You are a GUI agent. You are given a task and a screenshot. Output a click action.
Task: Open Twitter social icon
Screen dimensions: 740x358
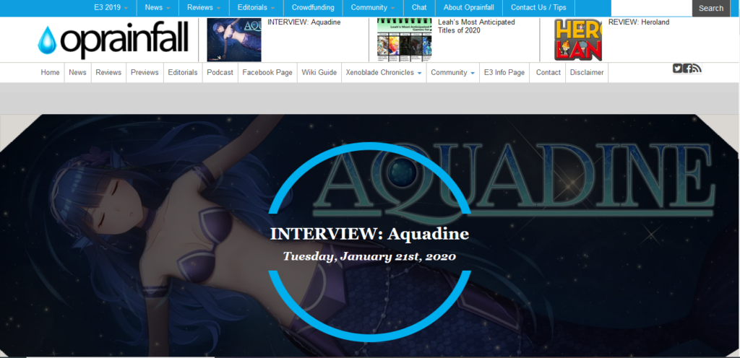(x=677, y=69)
